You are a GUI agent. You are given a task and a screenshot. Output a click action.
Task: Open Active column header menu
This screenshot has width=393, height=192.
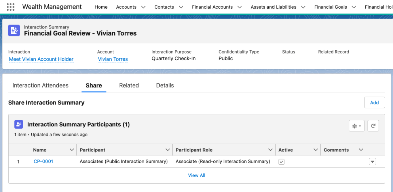pyautogui.click(x=316, y=150)
